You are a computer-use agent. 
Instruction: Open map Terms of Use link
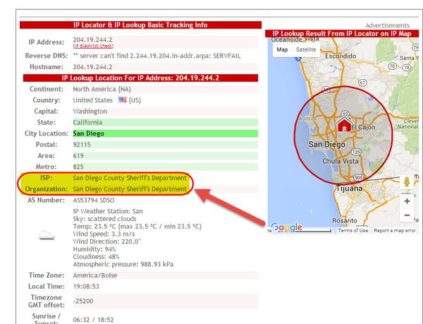pos(353,231)
